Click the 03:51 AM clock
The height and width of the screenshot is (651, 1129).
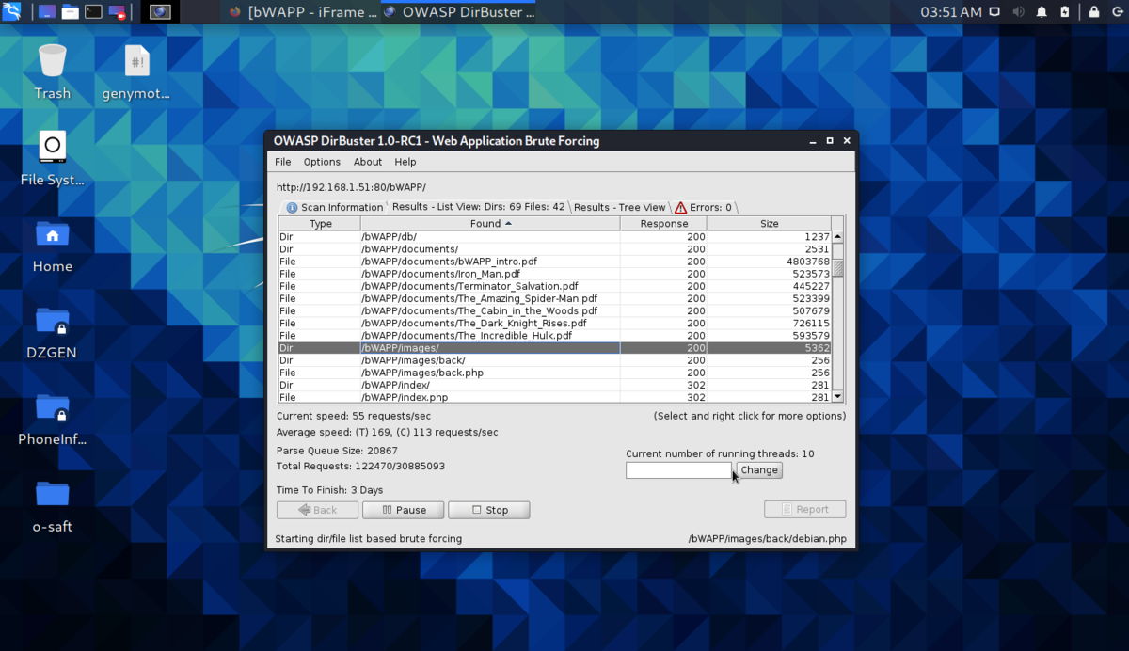click(x=951, y=12)
